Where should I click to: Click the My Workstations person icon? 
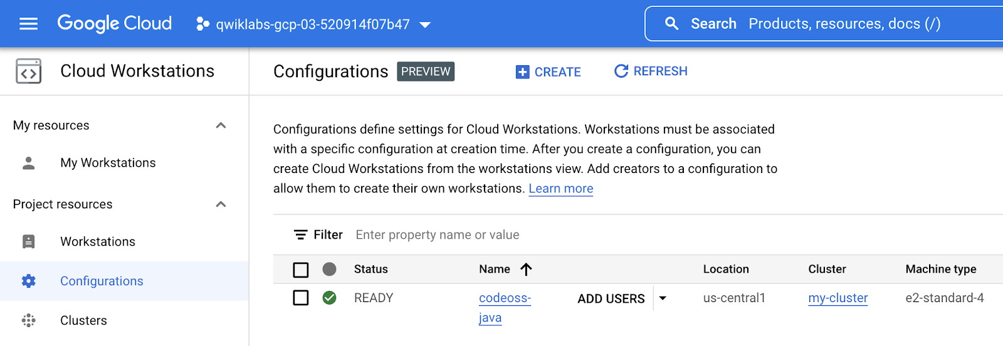click(x=29, y=163)
